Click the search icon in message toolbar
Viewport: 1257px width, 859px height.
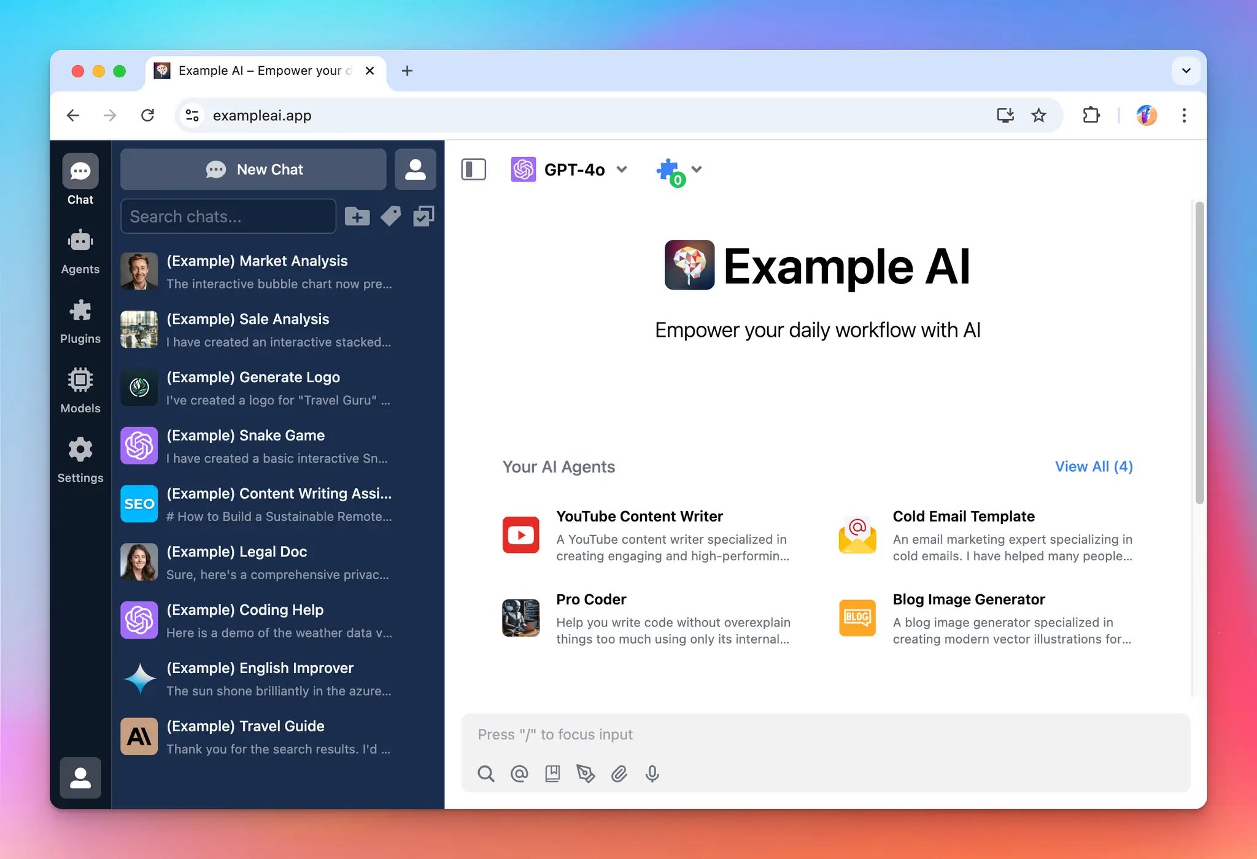pyautogui.click(x=486, y=774)
